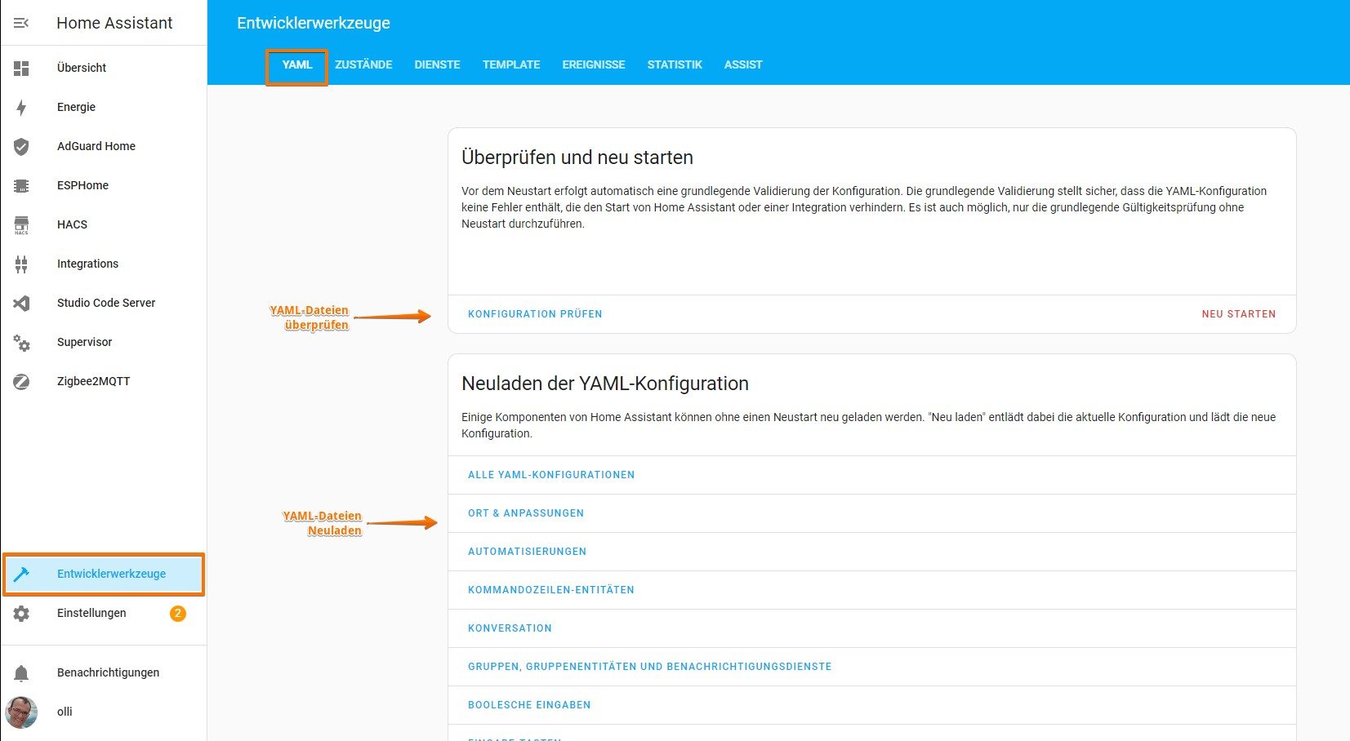
Task: Open the Template tab
Action: pyautogui.click(x=511, y=65)
